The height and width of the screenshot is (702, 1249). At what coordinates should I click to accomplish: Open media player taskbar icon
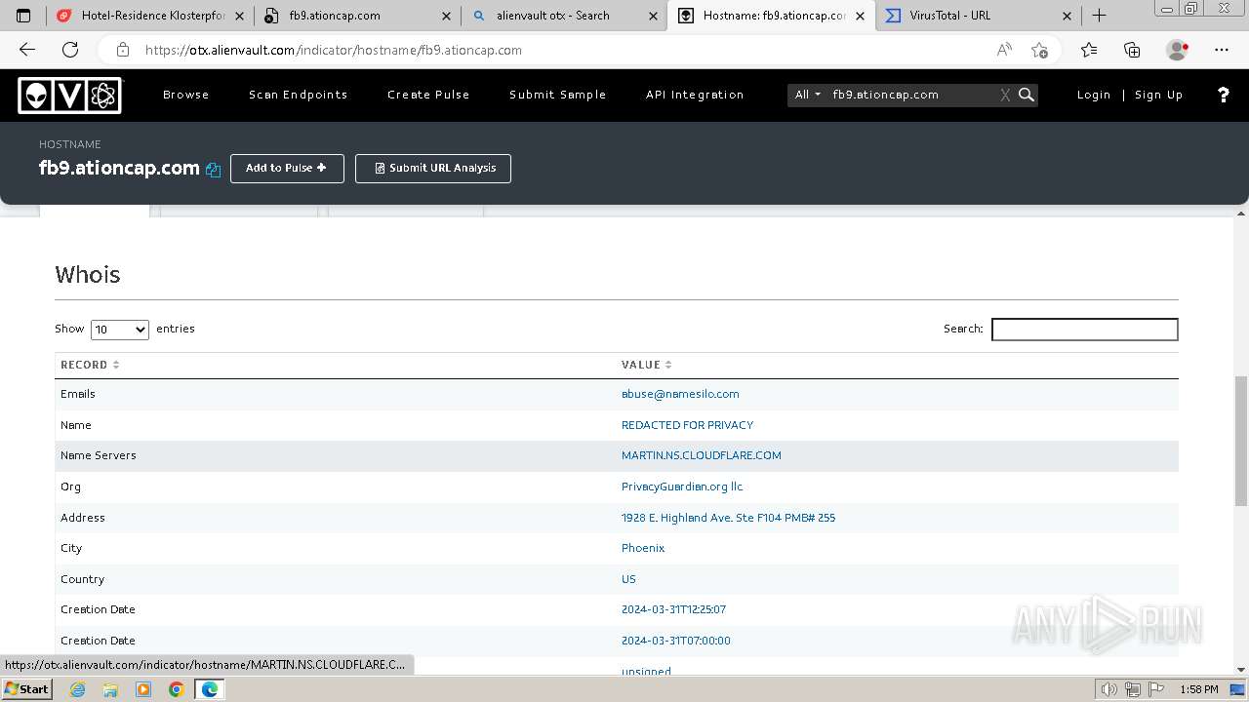pyautogui.click(x=143, y=689)
